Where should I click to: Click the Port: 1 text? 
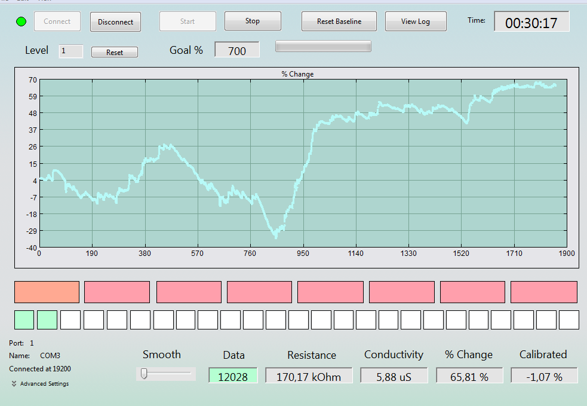tap(21, 343)
